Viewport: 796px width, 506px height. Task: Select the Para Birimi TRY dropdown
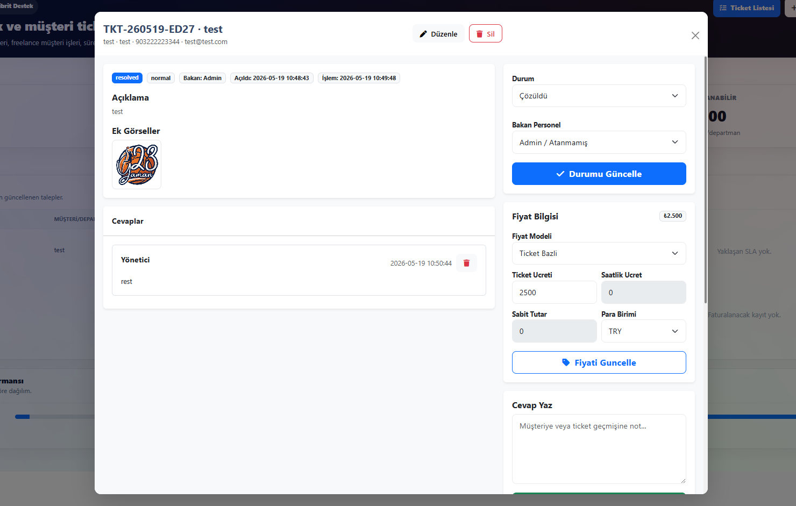click(x=643, y=331)
